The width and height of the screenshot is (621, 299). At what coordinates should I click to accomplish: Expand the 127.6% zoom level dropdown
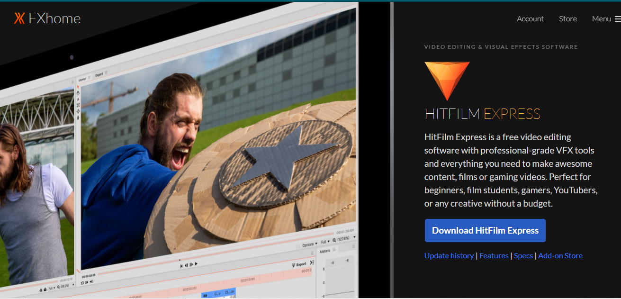pos(354,237)
